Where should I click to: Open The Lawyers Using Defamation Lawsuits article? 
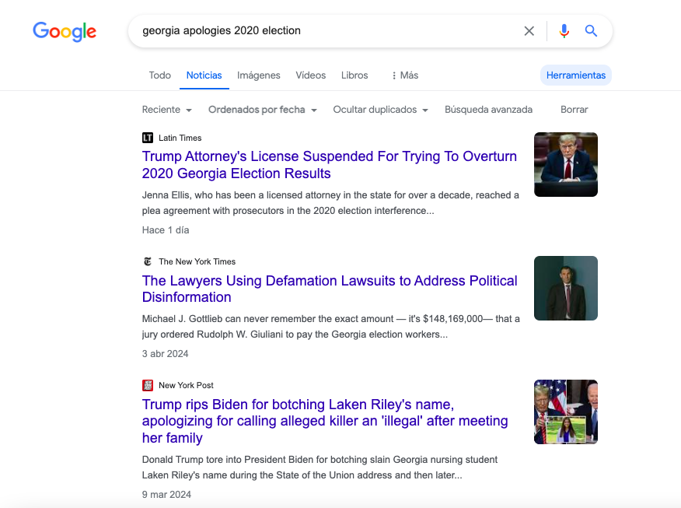[330, 289]
